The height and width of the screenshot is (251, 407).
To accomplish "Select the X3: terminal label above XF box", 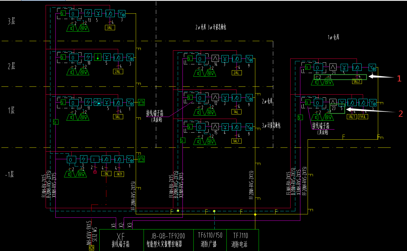I will 130,225.
